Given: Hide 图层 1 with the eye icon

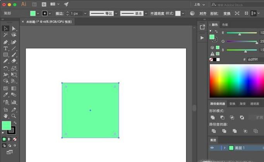Looking at the screenshot, I should click(212, 148).
